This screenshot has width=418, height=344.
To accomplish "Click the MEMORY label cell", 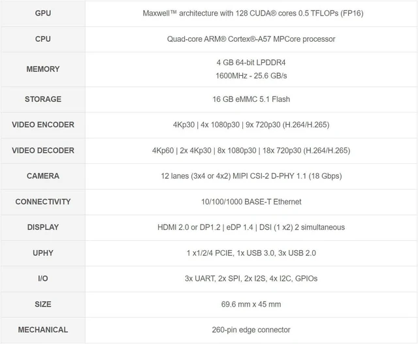I will click(43, 69).
